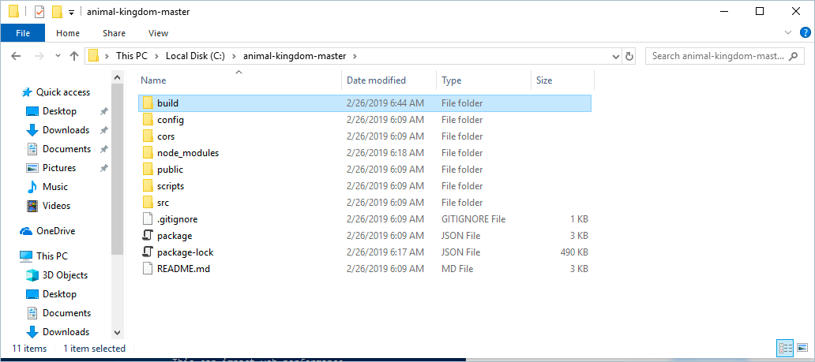Sort files by Date modified column header
Image resolution: width=815 pixels, height=362 pixels.
tap(376, 80)
